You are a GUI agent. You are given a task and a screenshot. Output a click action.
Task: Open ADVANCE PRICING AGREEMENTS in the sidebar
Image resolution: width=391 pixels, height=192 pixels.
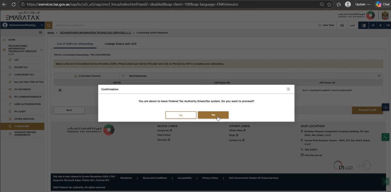point(22,134)
